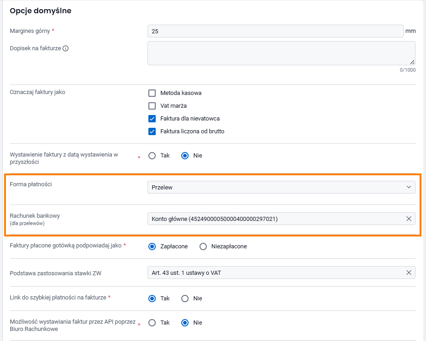Uncheck Faktura liczona od brutto
Viewport: 426px width, 341px height.
click(x=152, y=131)
